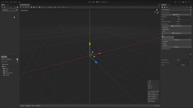Open the Script property dropdown

[184, 65]
